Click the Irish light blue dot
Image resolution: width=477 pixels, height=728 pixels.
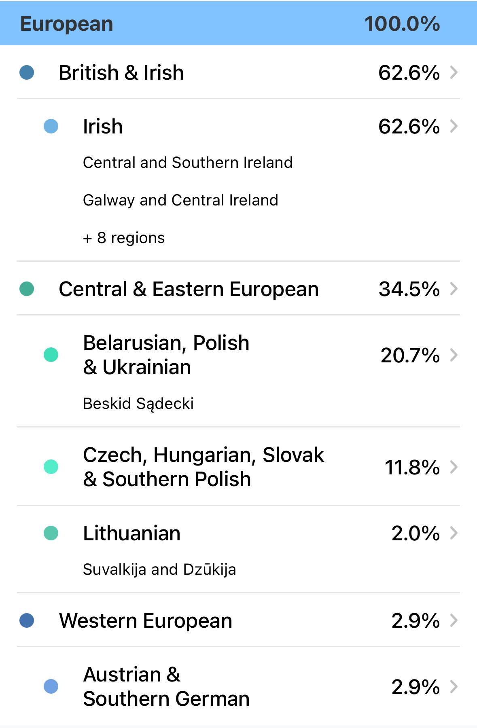pyautogui.click(x=51, y=127)
